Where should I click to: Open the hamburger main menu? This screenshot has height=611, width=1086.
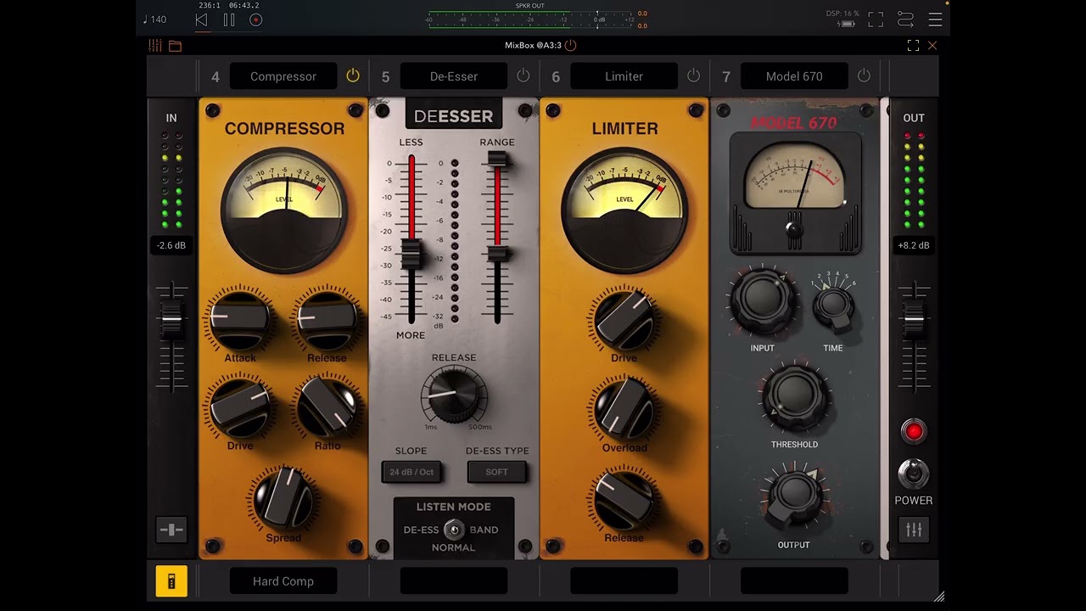click(935, 20)
